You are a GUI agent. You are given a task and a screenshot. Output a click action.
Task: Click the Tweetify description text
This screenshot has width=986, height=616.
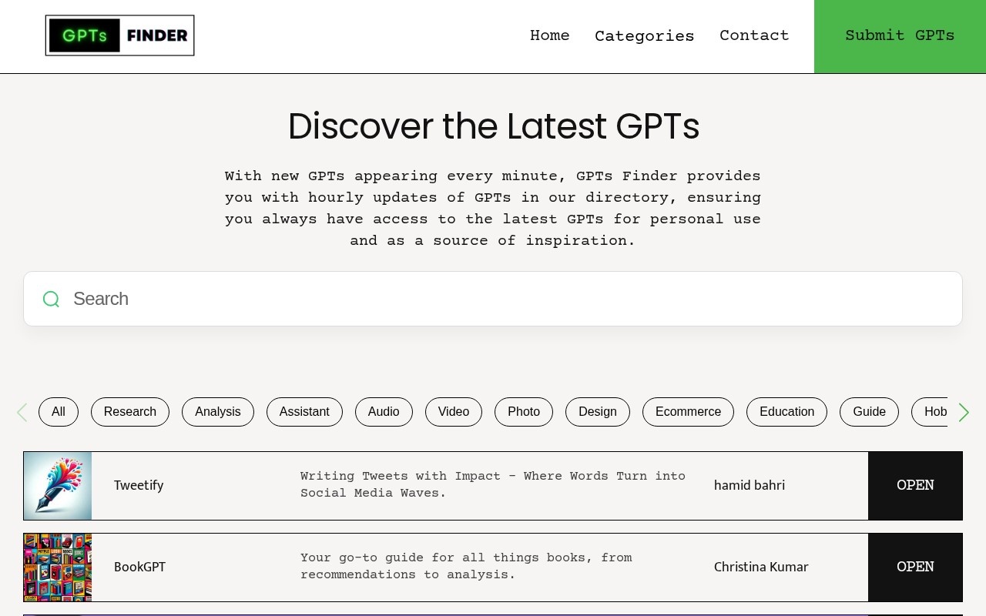[x=493, y=485]
